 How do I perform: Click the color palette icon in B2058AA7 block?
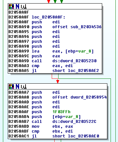(x=11, y=87)
